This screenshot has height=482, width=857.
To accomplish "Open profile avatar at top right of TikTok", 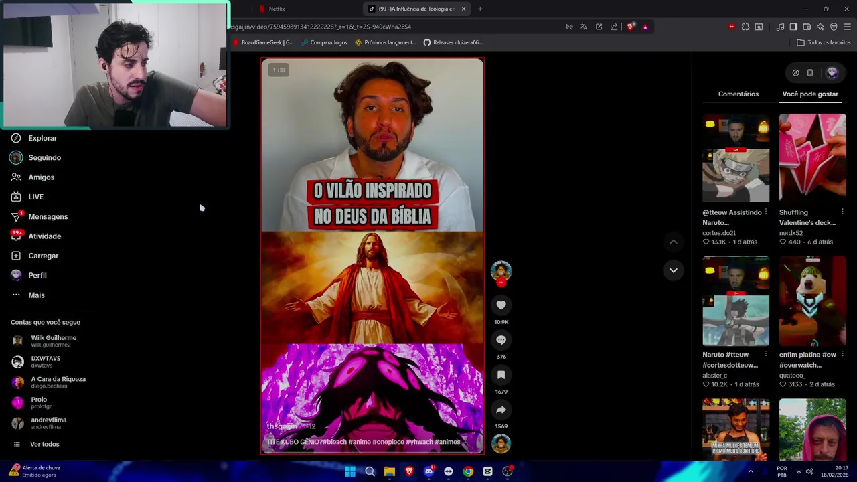I will click(832, 72).
